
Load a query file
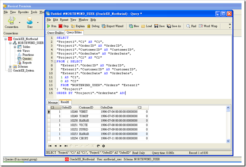[x=146, y=26]
